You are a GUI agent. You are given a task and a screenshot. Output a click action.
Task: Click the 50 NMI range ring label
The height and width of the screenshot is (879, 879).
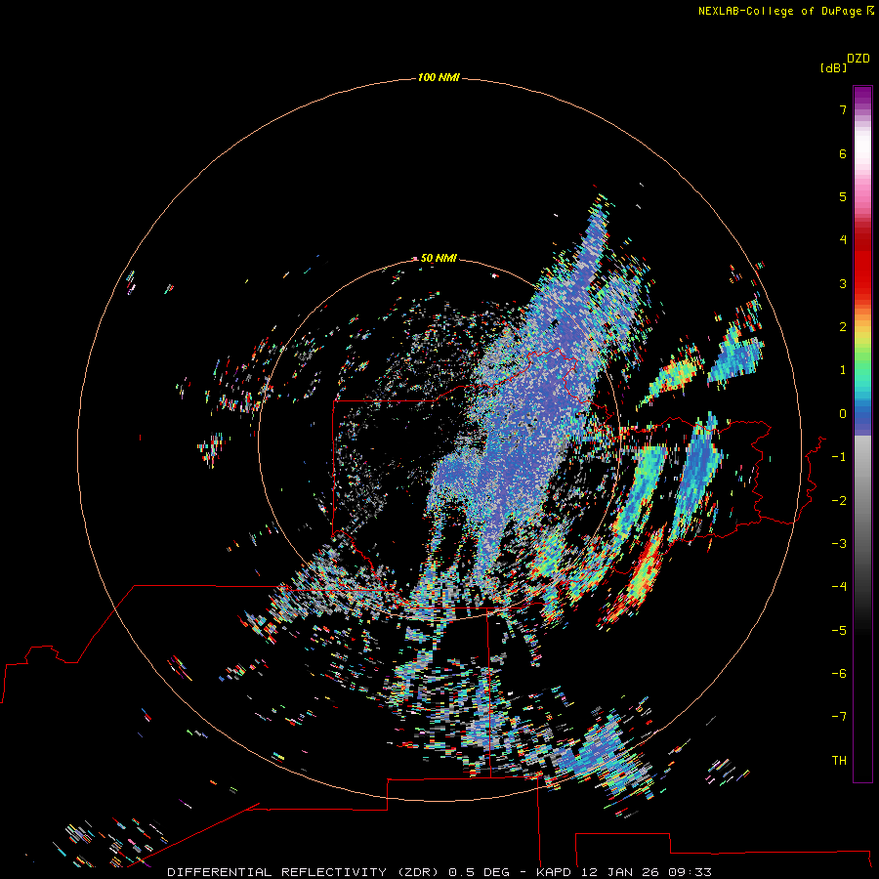[x=439, y=258]
